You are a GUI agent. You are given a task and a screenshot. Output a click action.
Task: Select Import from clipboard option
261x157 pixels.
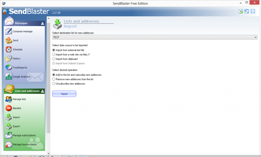coord(54,59)
